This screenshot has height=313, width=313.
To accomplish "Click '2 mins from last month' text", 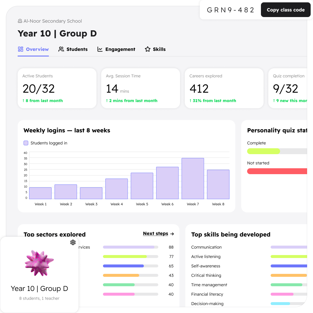I will tap(133, 101).
